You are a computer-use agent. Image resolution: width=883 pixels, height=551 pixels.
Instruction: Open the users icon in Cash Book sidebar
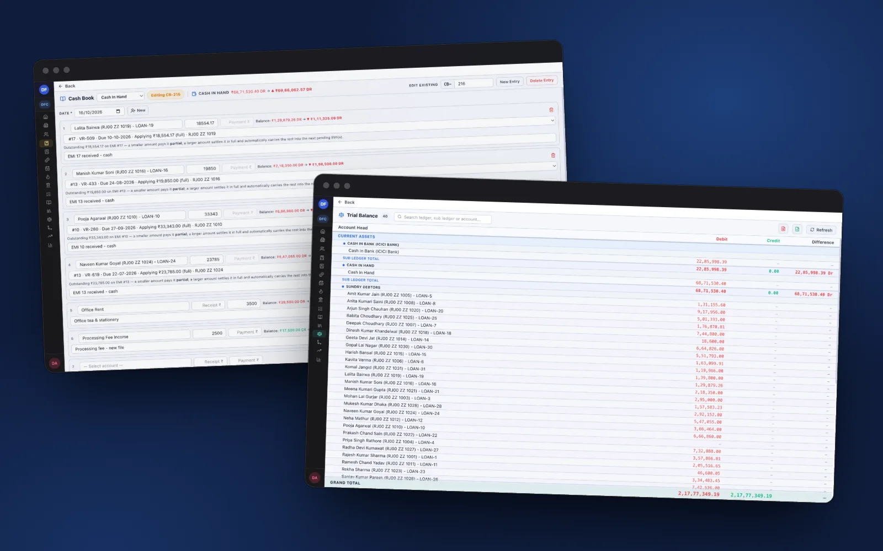click(x=46, y=134)
